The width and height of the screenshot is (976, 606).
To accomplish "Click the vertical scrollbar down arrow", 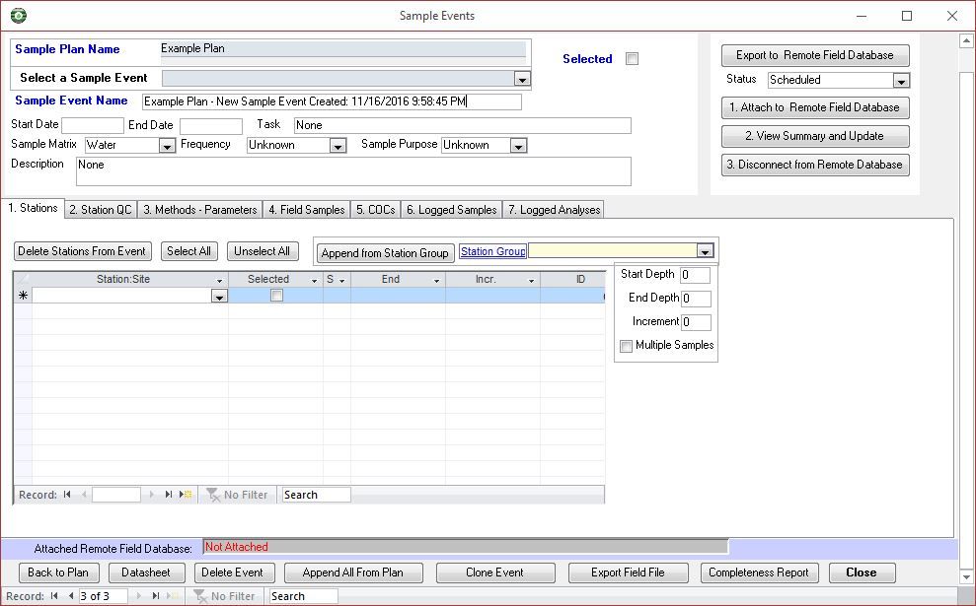I will tap(966, 576).
